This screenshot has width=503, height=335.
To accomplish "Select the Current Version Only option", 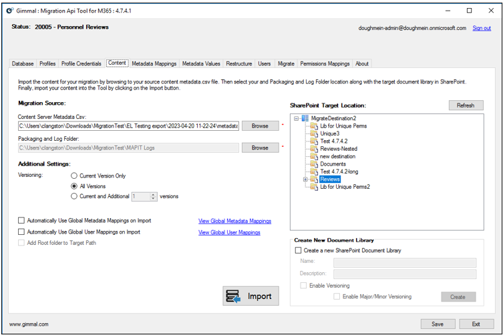I will [74, 176].
